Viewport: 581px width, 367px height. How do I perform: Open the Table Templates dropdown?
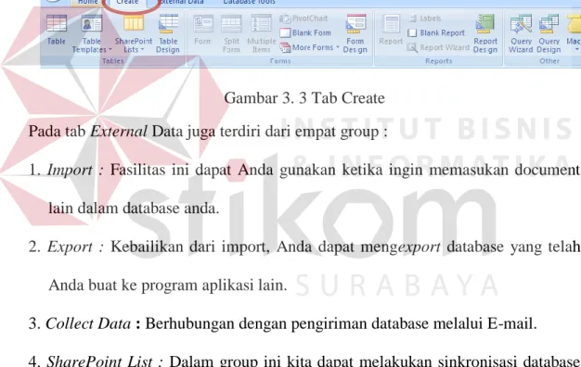click(x=92, y=33)
